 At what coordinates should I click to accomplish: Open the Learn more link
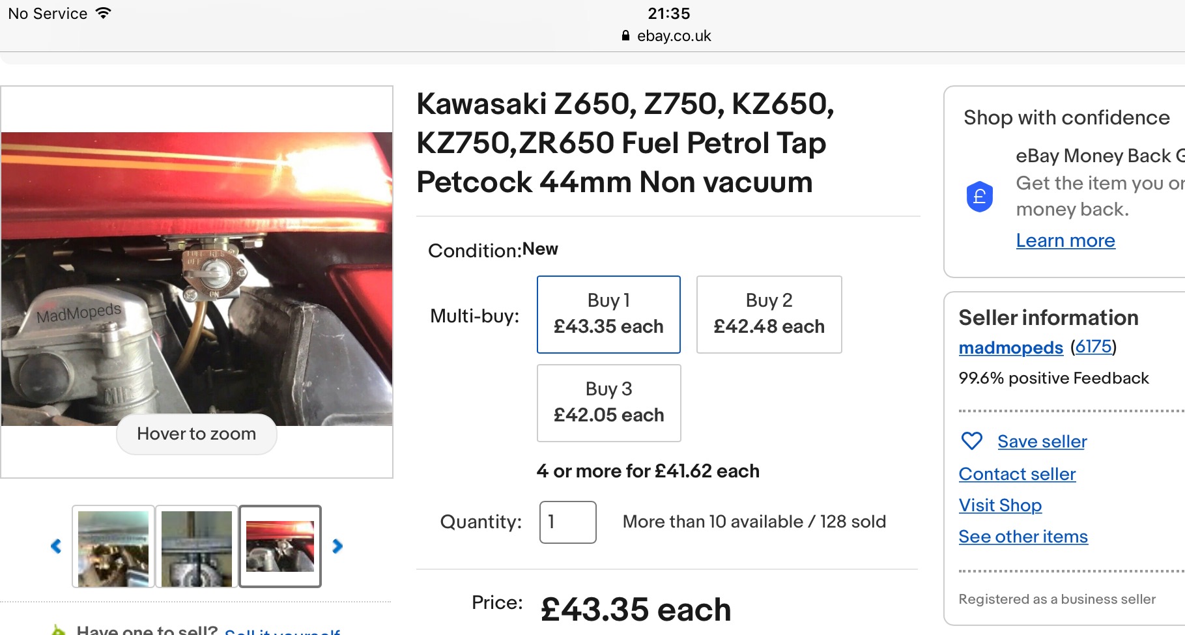click(1065, 241)
